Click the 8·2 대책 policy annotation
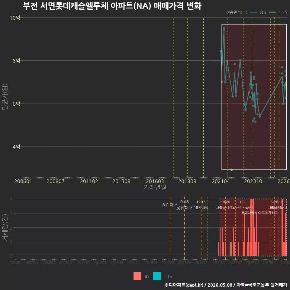The image size is (290, 290). pos(170,205)
